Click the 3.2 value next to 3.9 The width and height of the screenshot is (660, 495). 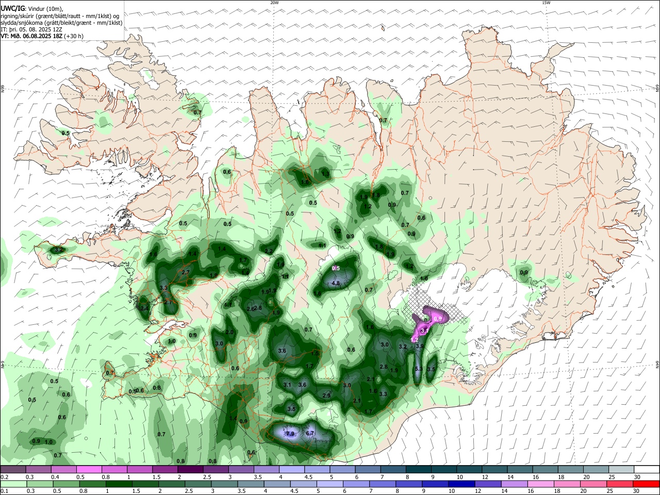[403, 346]
